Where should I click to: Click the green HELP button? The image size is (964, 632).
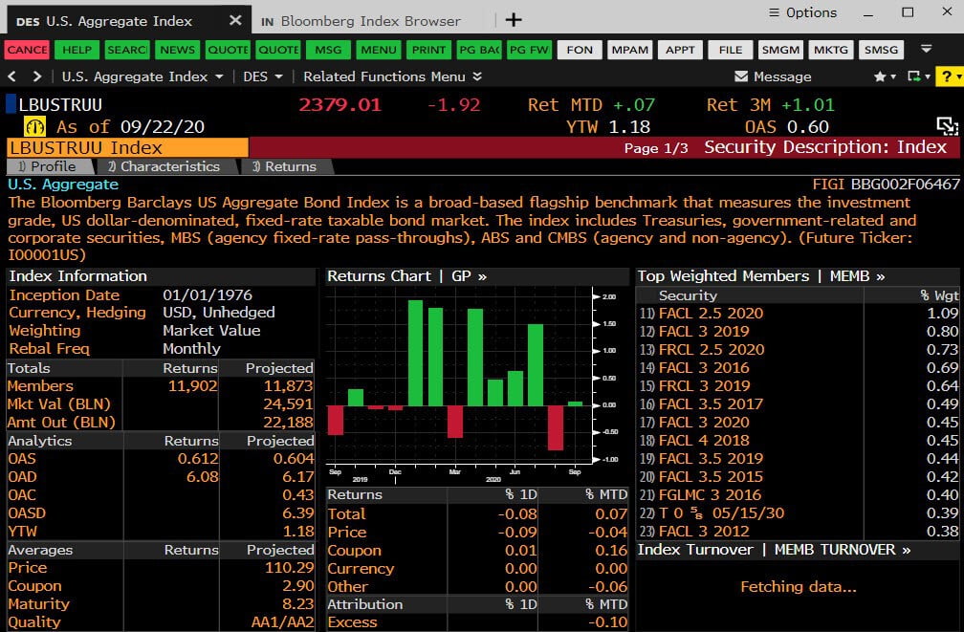point(77,50)
